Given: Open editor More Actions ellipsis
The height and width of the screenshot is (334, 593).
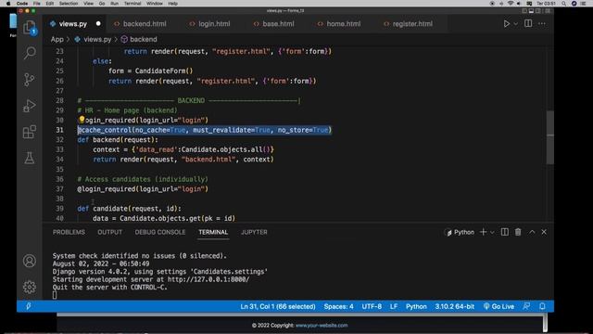Looking at the screenshot, I should (x=542, y=23).
